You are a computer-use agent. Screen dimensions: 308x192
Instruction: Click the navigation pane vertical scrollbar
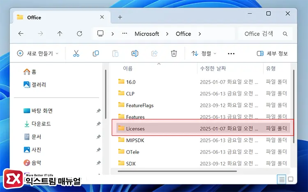106,94
